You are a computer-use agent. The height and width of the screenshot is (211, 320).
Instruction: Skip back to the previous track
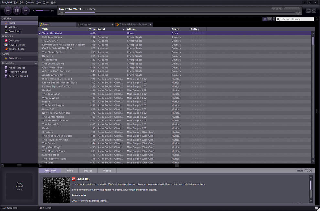pyautogui.click(x=8, y=10)
